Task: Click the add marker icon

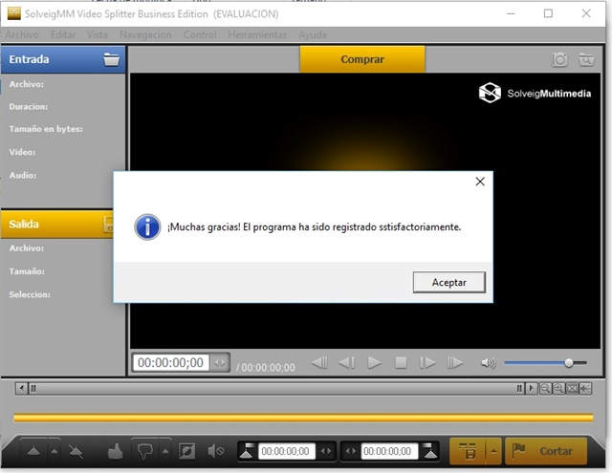Action: tap(34, 452)
